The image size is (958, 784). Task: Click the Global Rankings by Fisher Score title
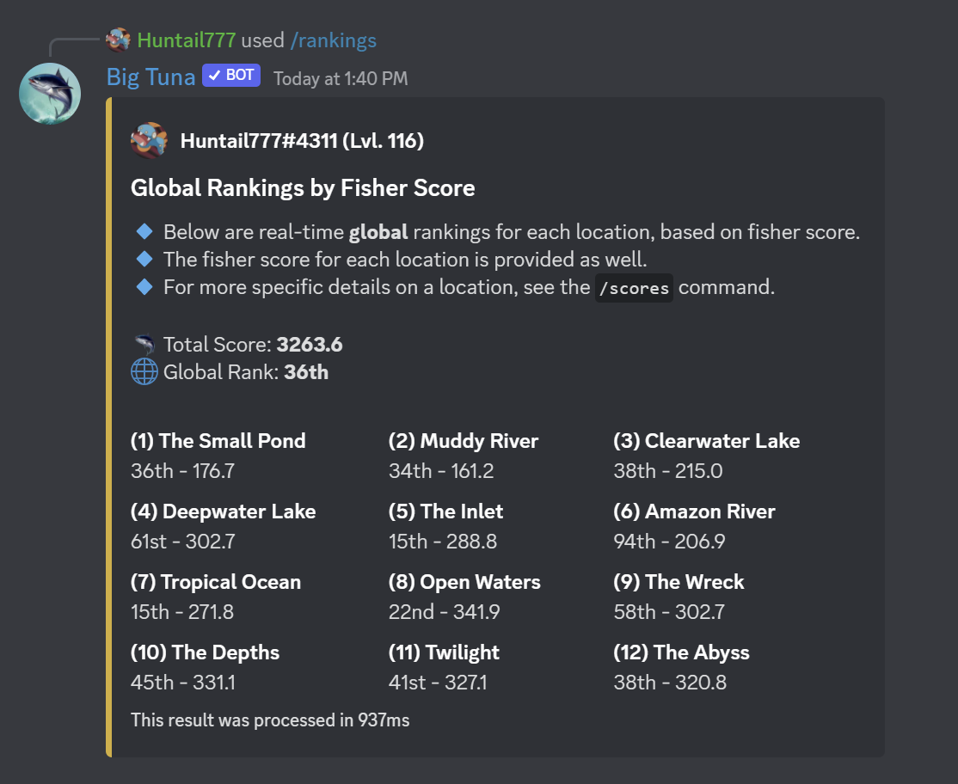pos(303,187)
